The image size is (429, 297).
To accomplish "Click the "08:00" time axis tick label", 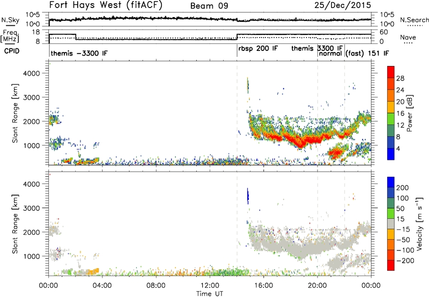I will (x=156, y=286).
